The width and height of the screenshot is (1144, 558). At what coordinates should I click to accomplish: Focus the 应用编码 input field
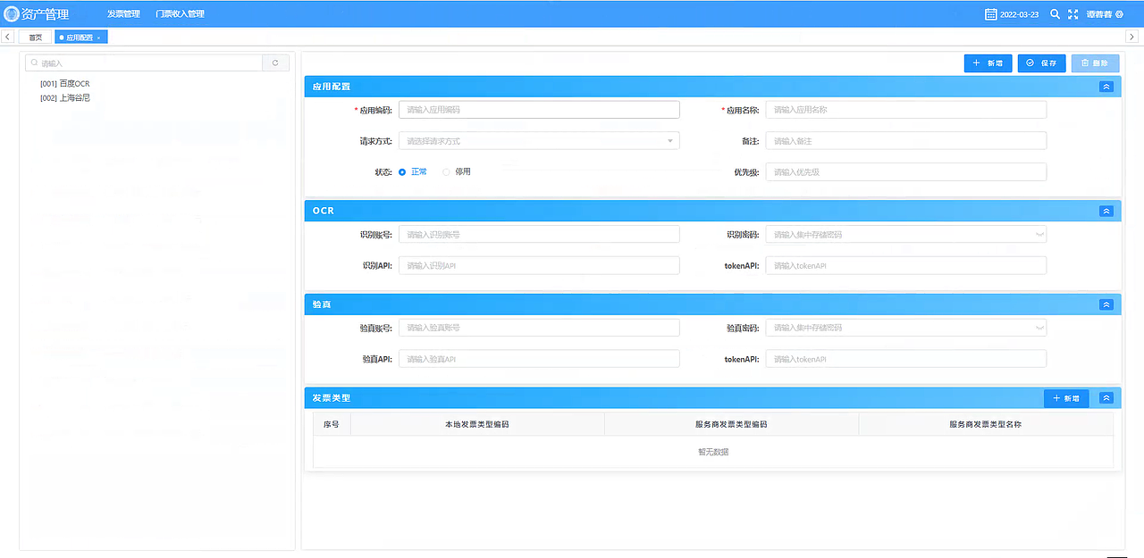[x=539, y=110]
